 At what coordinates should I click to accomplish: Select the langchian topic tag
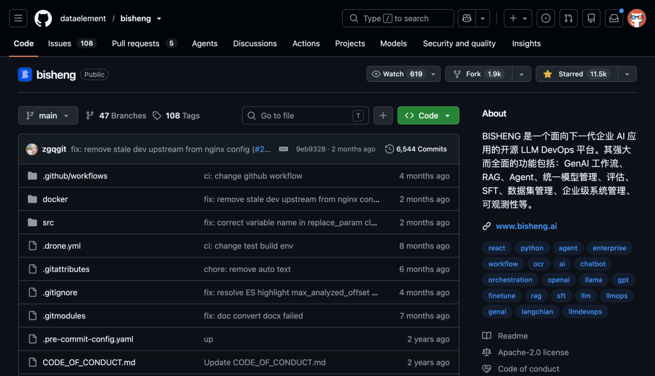537,312
